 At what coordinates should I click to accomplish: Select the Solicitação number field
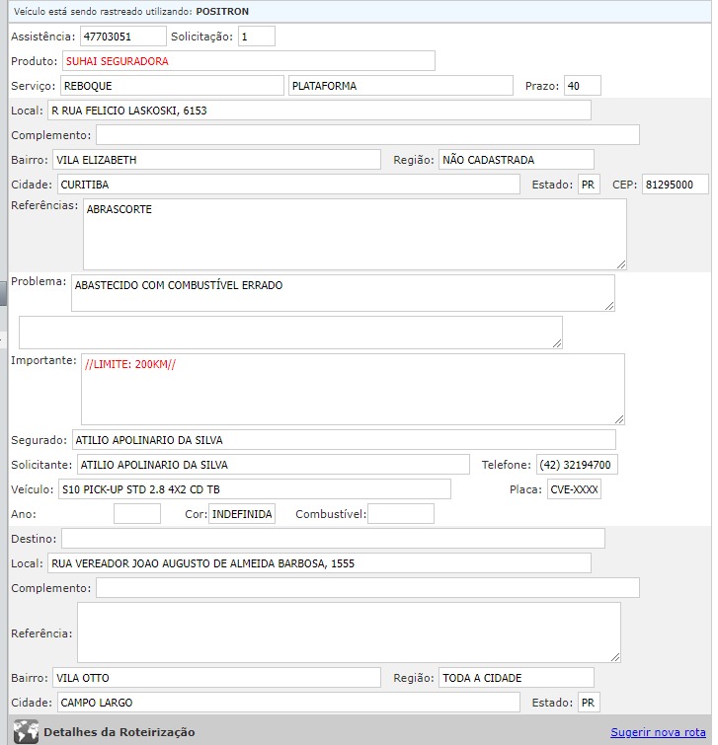tap(256, 37)
